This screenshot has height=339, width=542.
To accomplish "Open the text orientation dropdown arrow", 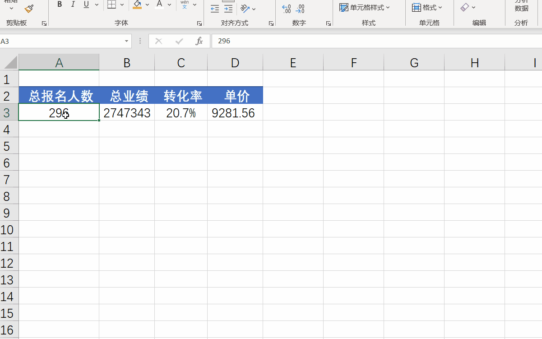I will pos(254,9).
